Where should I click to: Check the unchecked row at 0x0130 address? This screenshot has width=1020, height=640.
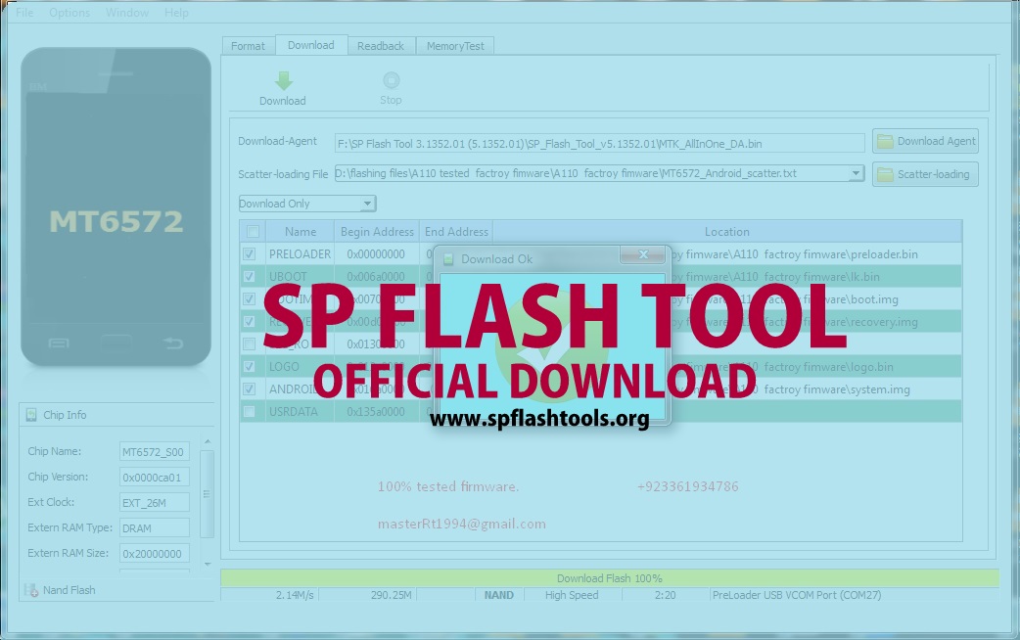[250, 343]
